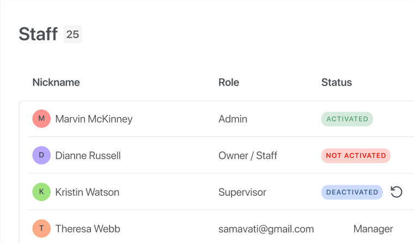Click the Not Activated status badge
The height and width of the screenshot is (243, 414).
[x=356, y=155]
